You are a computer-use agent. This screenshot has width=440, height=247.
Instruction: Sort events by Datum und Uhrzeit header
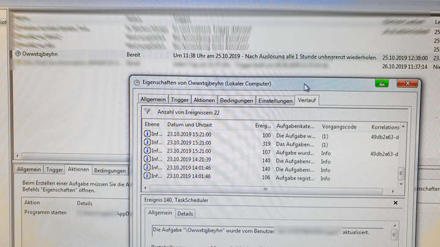[189, 125]
